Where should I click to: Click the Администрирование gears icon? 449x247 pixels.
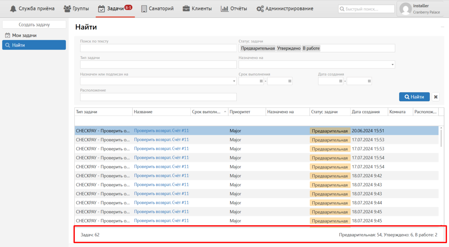click(x=260, y=9)
